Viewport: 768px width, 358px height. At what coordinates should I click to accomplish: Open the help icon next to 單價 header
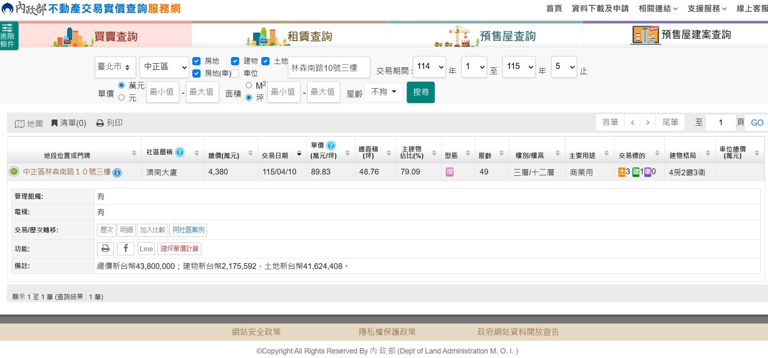[331, 145]
